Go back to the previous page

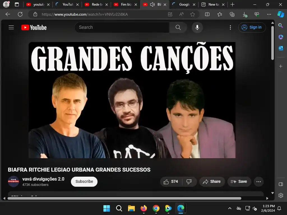pos(8,14)
